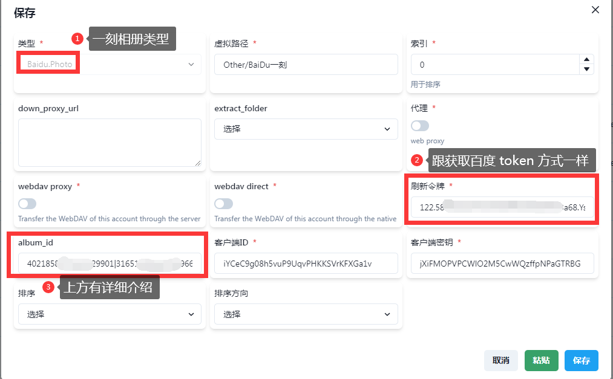The height and width of the screenshot is (379, 613).
Task: Click the blue 保存 button
Action: [581, 360]
